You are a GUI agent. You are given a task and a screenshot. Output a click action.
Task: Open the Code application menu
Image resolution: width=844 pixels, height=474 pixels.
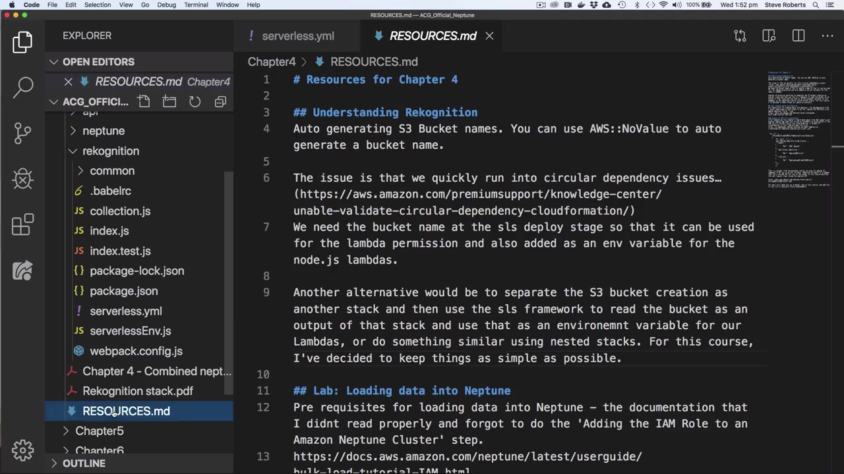[x=32, y=5]
